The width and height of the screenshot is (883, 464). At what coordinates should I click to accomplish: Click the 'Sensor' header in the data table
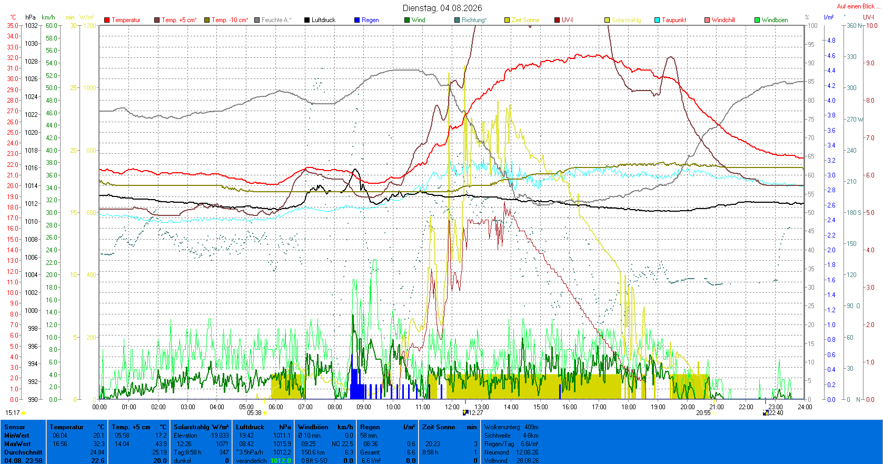click(x=15, y=427)
